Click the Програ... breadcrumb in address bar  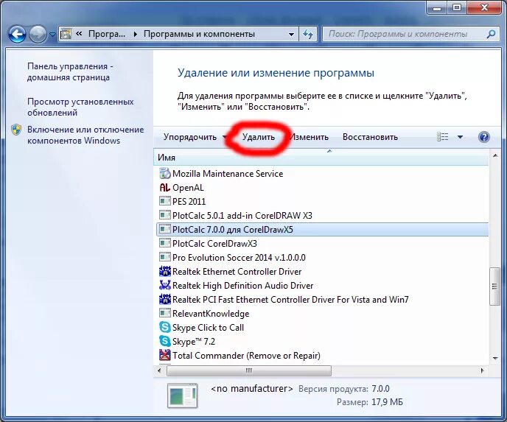tap(106, 34)
